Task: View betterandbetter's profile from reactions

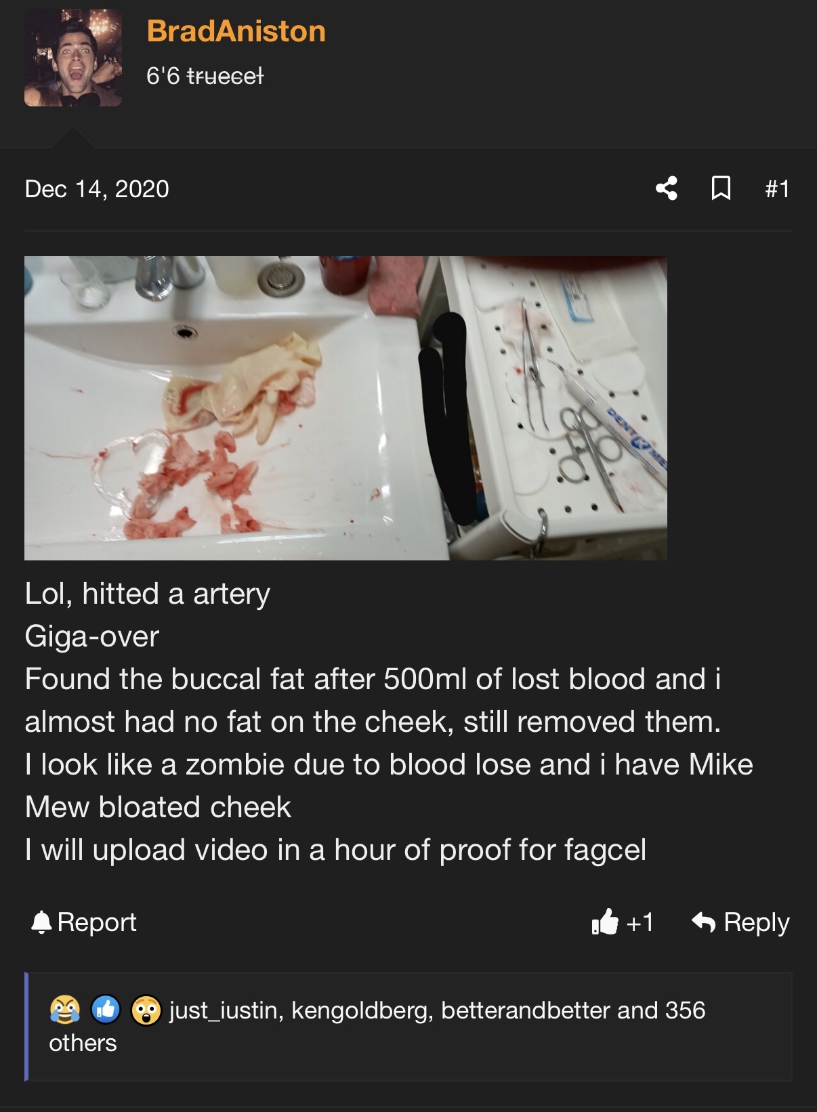Action: pos(526,1010)
